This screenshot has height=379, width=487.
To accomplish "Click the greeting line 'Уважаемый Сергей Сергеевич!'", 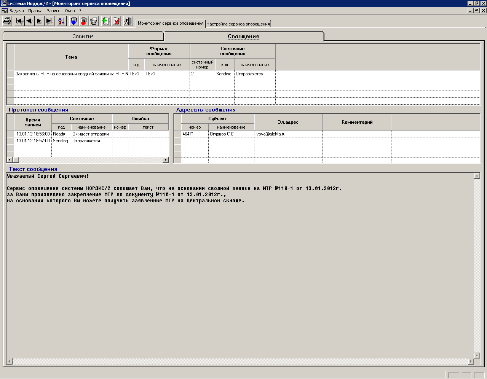I will pos(48,176).
